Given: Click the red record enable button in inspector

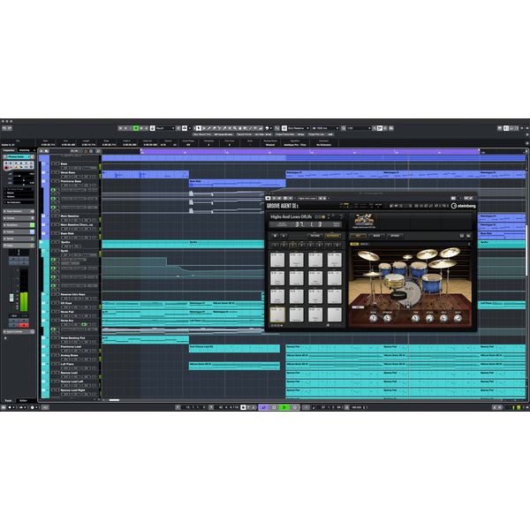Looking at the screenshot, I should click(6, 168).
